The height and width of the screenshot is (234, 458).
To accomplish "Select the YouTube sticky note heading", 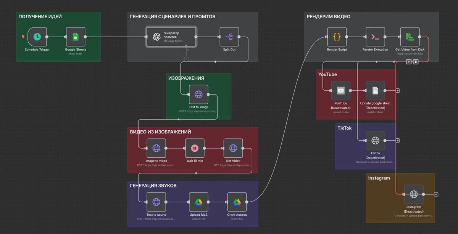I will tap(327, 74).
